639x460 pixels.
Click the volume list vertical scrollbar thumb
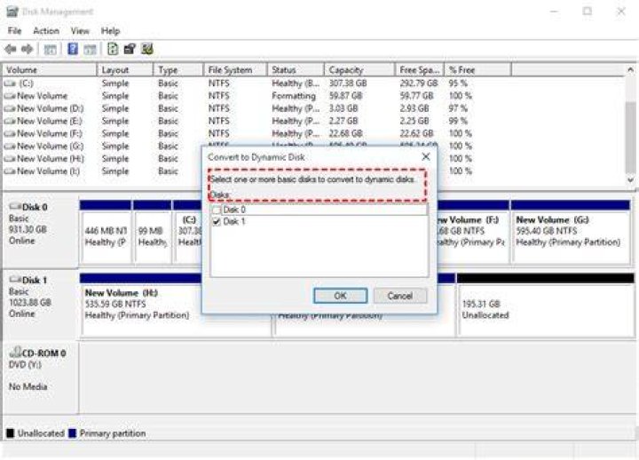click(x=630, y=137)
